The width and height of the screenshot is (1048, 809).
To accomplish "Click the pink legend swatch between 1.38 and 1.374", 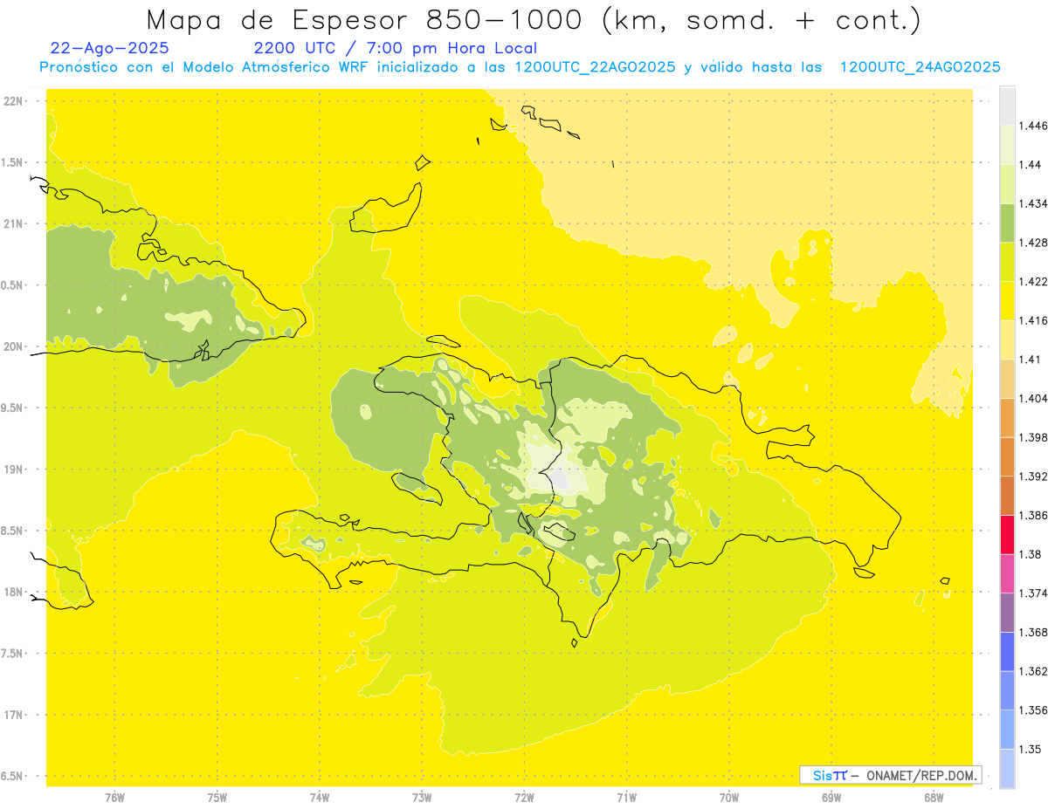I will coord(1007,573).
